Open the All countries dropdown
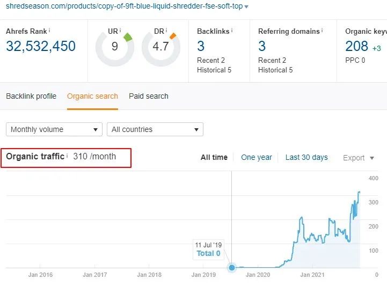Viewport: 387px width, 294px height. (155, 129)
